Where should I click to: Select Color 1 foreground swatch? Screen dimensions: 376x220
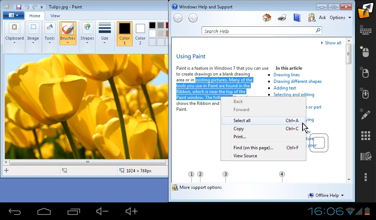124,33
